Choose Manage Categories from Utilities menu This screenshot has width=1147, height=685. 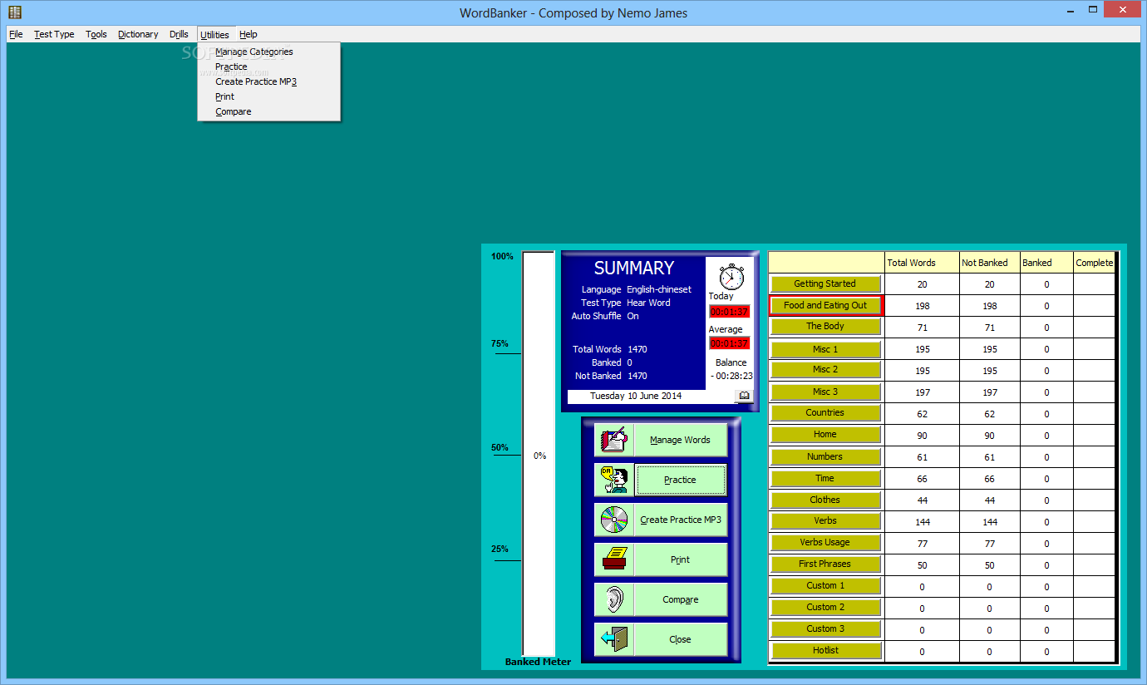pyautogui.click(x=268, y=52)
